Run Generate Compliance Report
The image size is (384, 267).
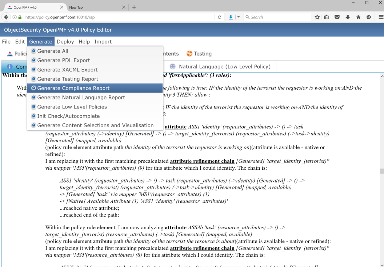95,88
